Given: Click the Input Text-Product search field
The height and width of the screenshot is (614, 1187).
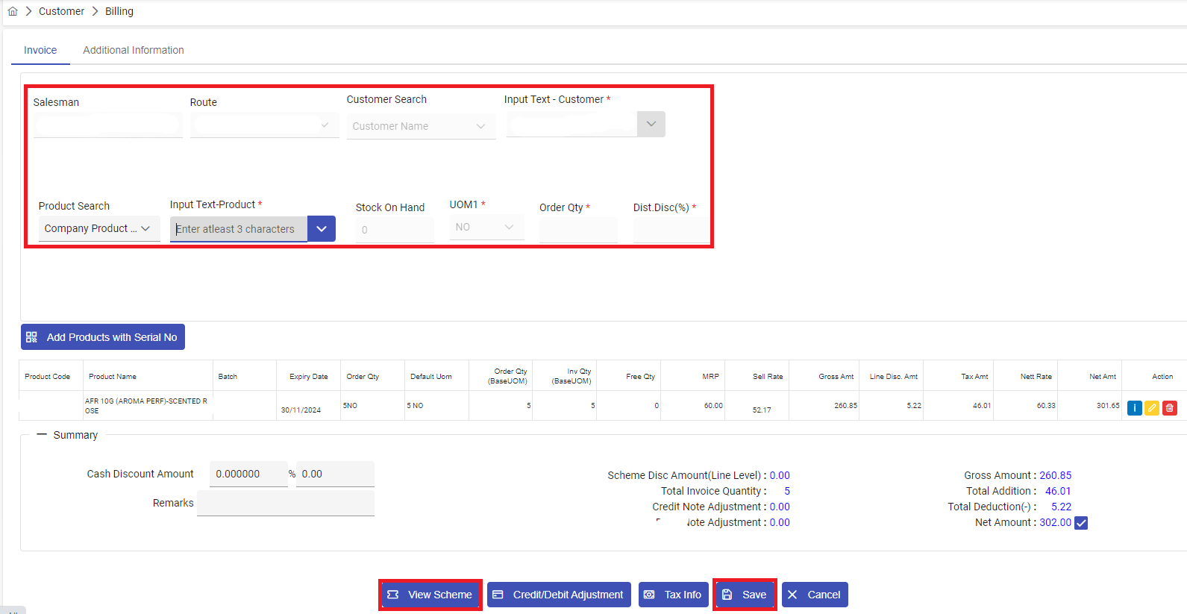Looking at the screenshot, I should [x=239, y=229].
